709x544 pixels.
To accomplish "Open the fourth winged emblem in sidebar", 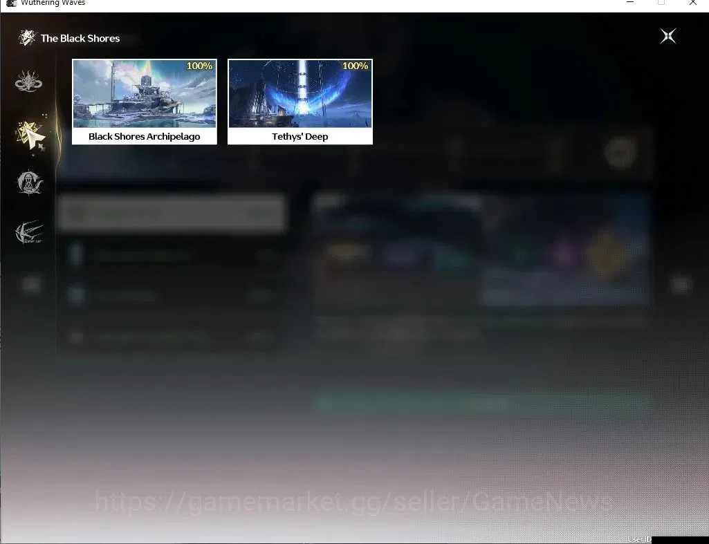I will click(x=29, y=232).
